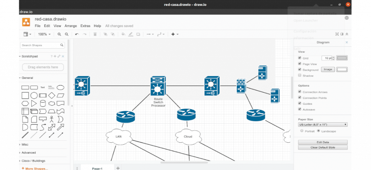Select the diamond shape in General

tap(51, 95)
